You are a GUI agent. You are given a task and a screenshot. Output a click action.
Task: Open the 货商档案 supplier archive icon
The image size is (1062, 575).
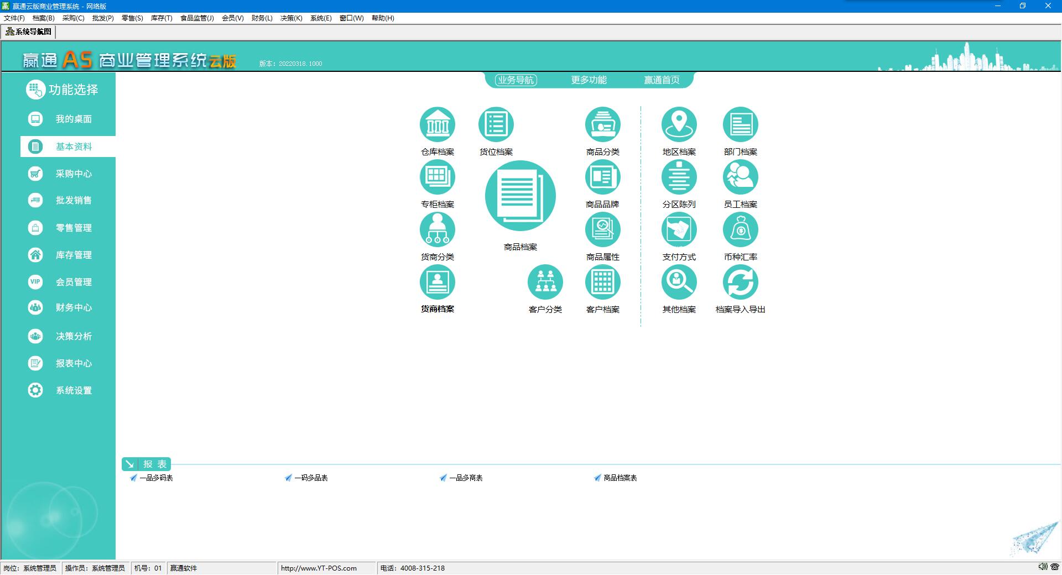(x=437, y=283)
